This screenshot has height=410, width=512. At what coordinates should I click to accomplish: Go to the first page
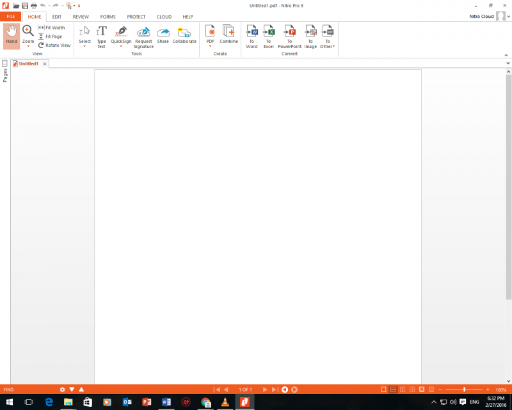216,389
